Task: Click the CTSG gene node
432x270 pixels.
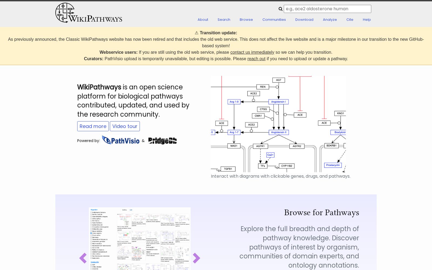Action: coord(263,109)
